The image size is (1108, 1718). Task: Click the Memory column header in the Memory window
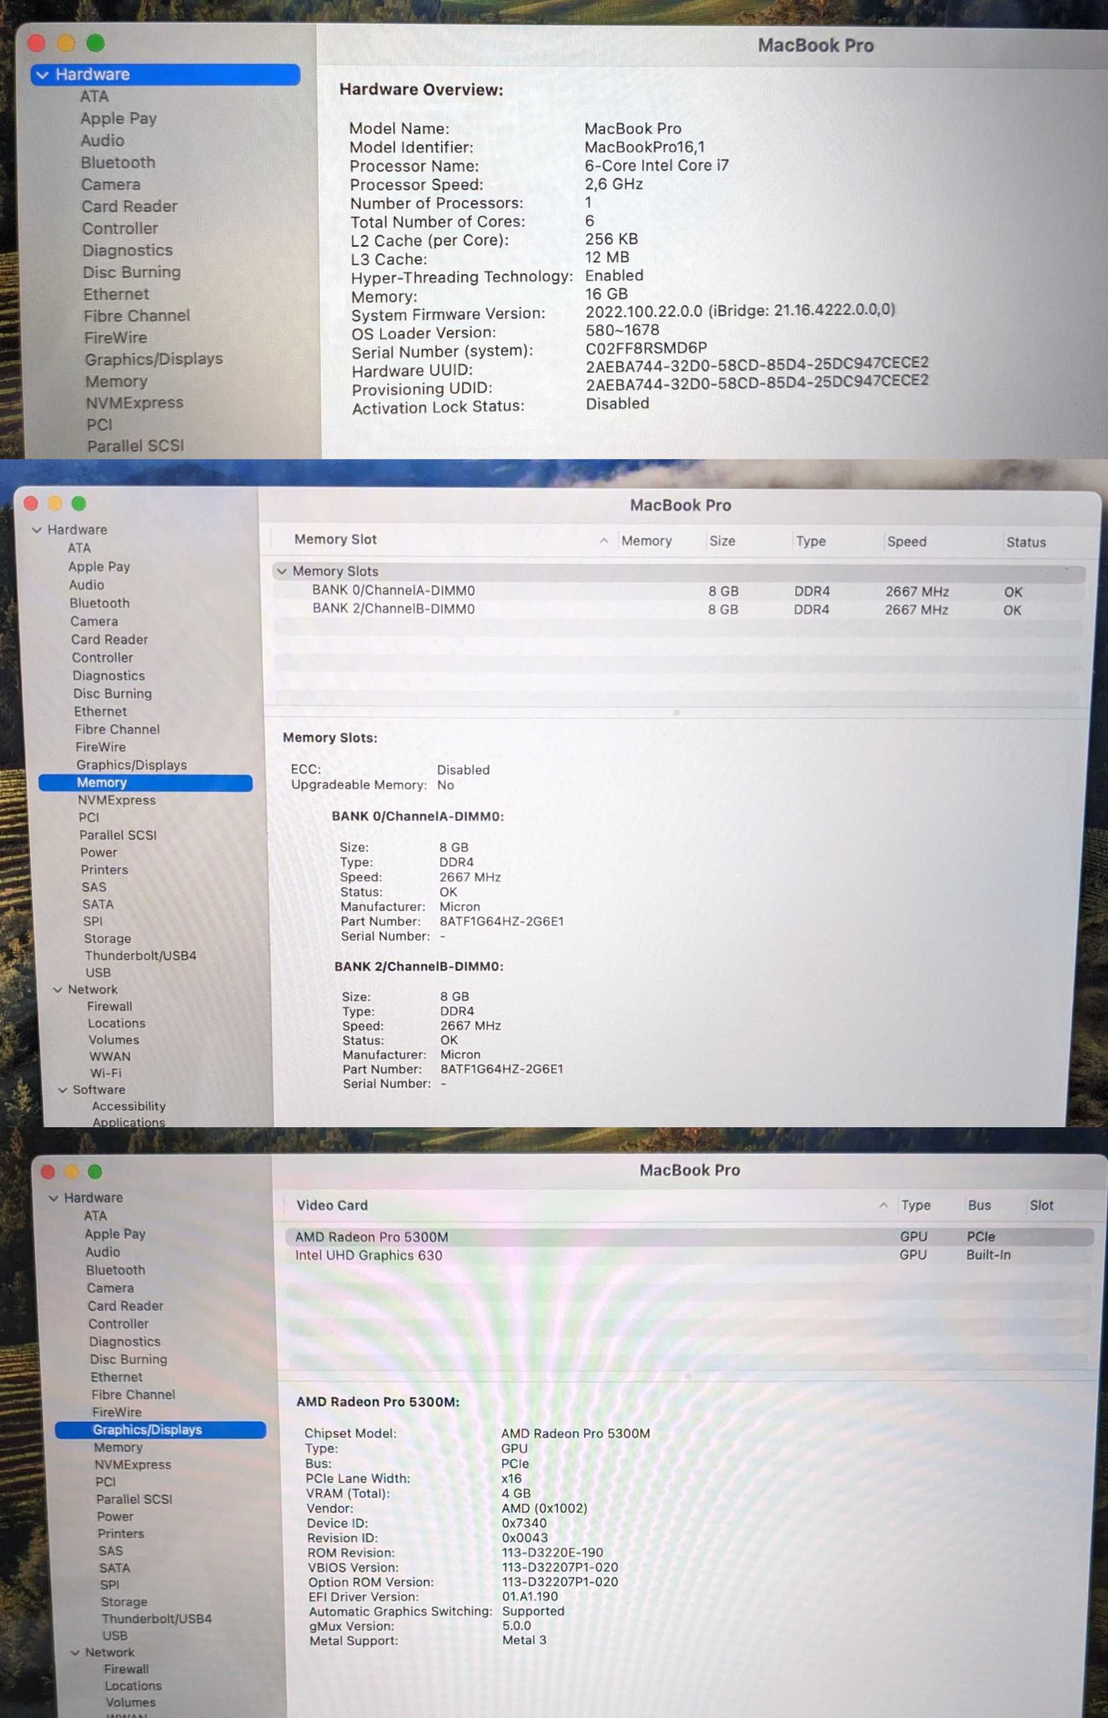[646, 540]
